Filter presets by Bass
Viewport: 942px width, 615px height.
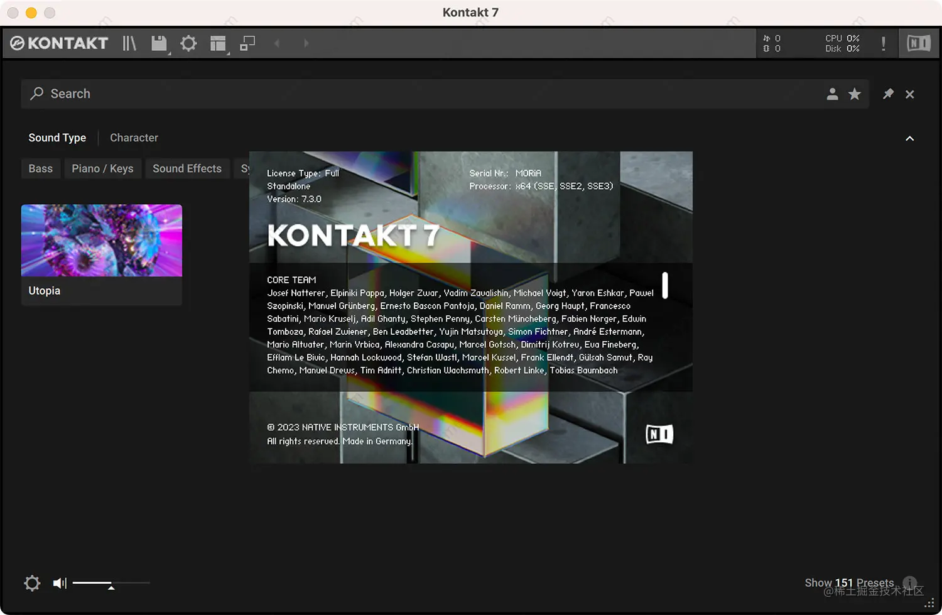tap(40, 168)
